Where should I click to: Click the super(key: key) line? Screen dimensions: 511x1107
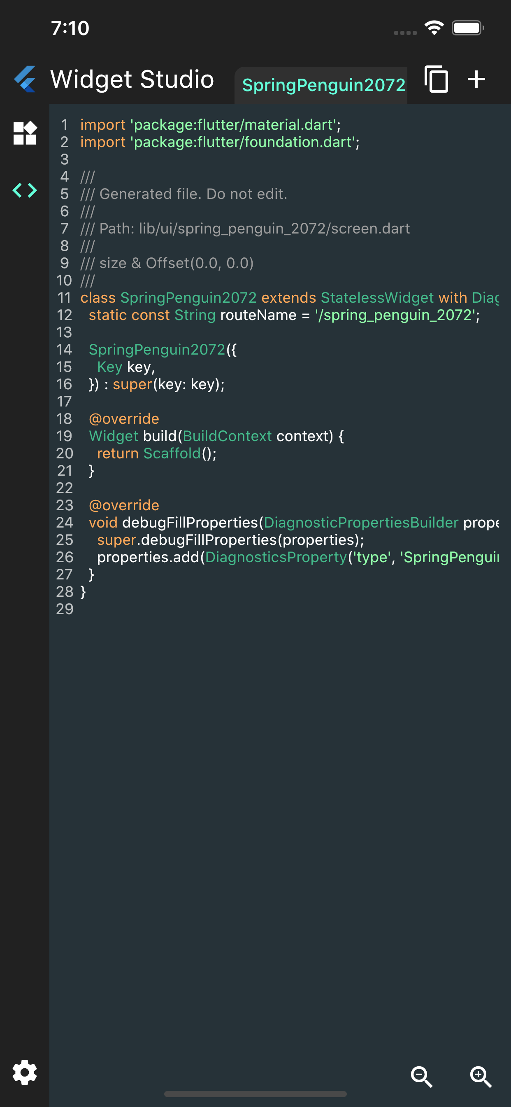point(157,384)
